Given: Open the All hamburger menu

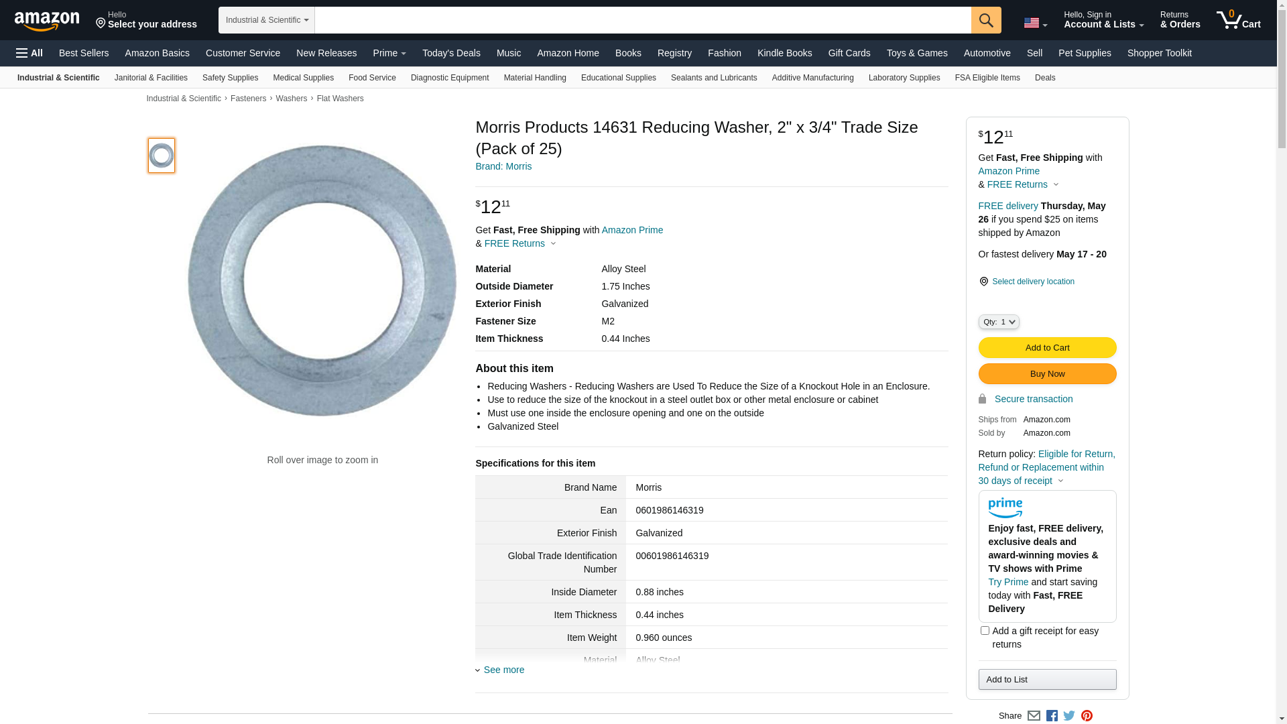Looking at the screenshot, I should click(x=29, y=53).
